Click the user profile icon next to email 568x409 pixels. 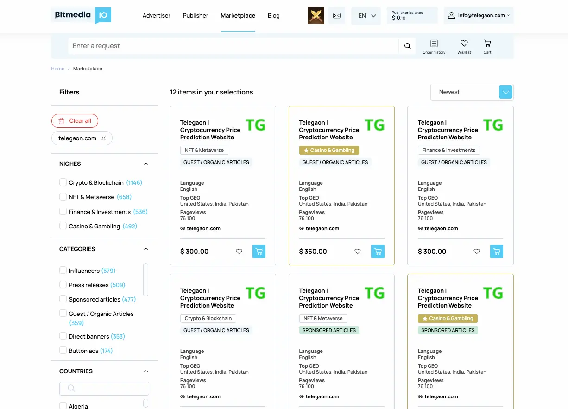tap(451, 15)
